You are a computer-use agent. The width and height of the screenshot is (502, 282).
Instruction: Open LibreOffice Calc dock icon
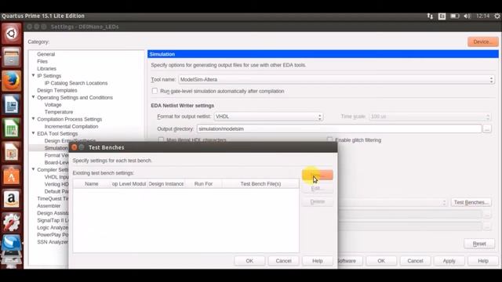[x=11, y=128]
